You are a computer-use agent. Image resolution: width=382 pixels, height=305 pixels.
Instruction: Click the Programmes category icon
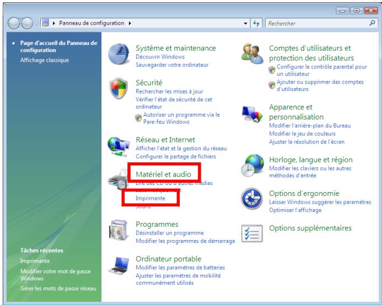pyautogui.click(x=117, y=229)
